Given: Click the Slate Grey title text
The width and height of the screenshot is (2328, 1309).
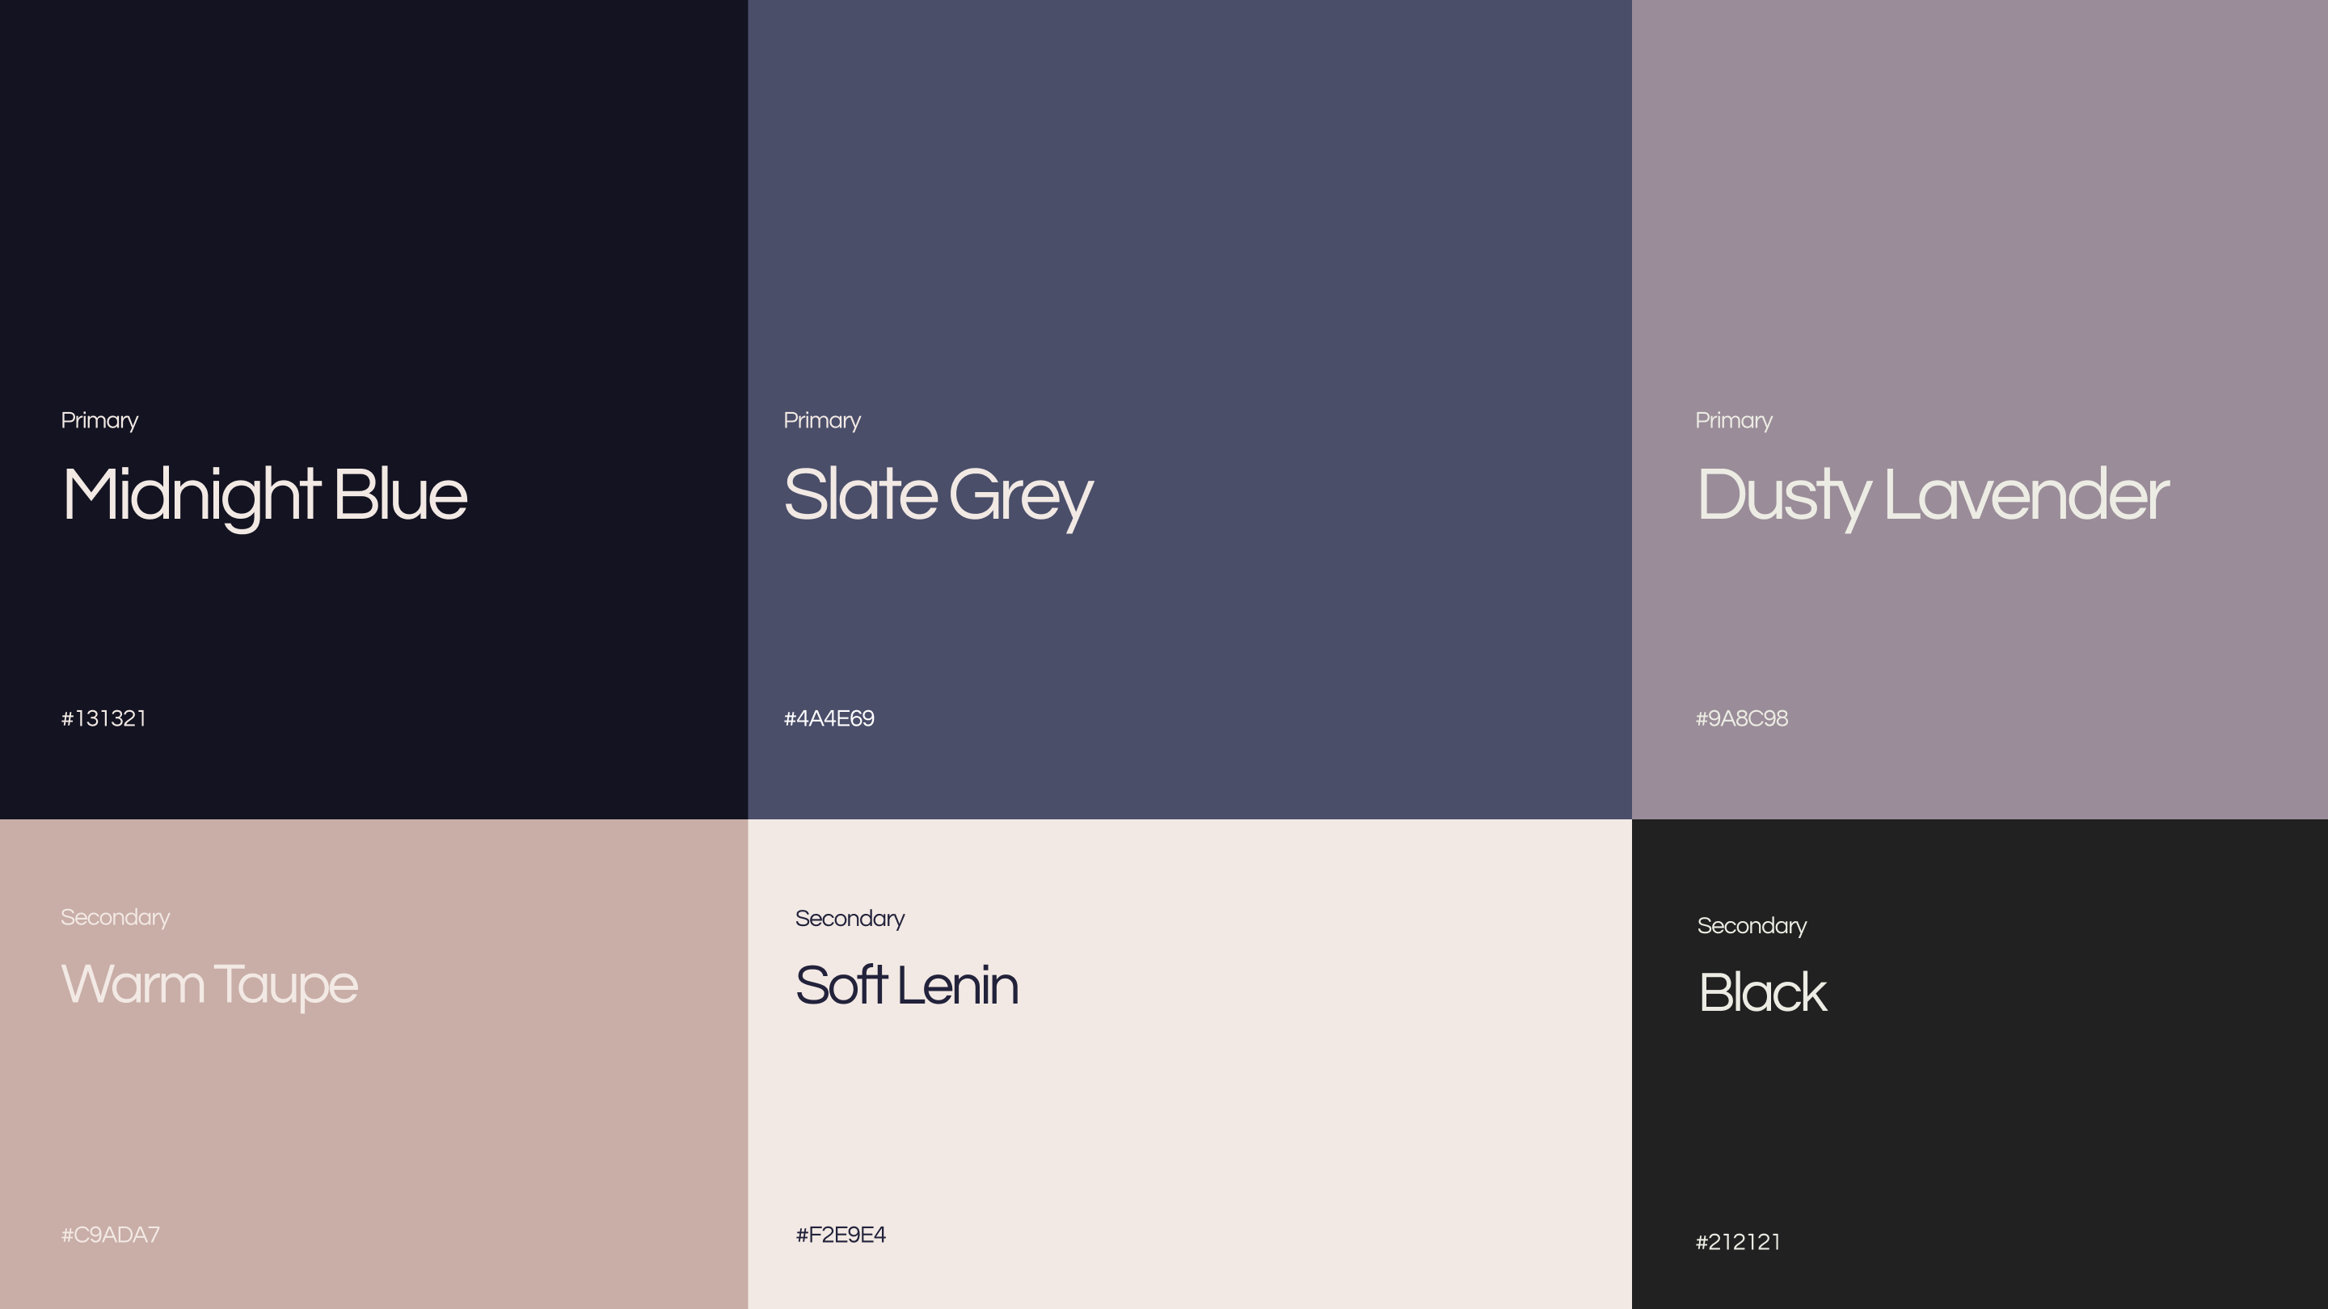Looking at the screenshot, I should click(x=938, y=495).
